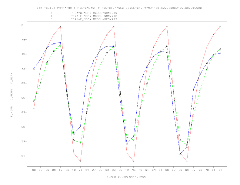Click the x-axis title FHOUR VHHMM:0000>1200
This screenshot has width=240, height=185.
click(126, 177)
